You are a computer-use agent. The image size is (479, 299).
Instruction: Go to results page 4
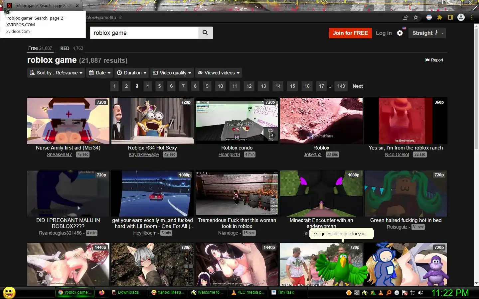point(148,86)
